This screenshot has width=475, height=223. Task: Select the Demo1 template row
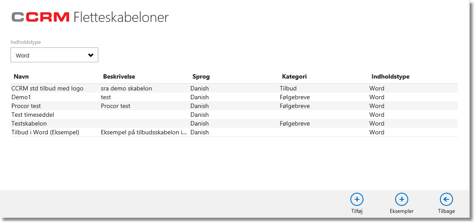pos(234,97)
